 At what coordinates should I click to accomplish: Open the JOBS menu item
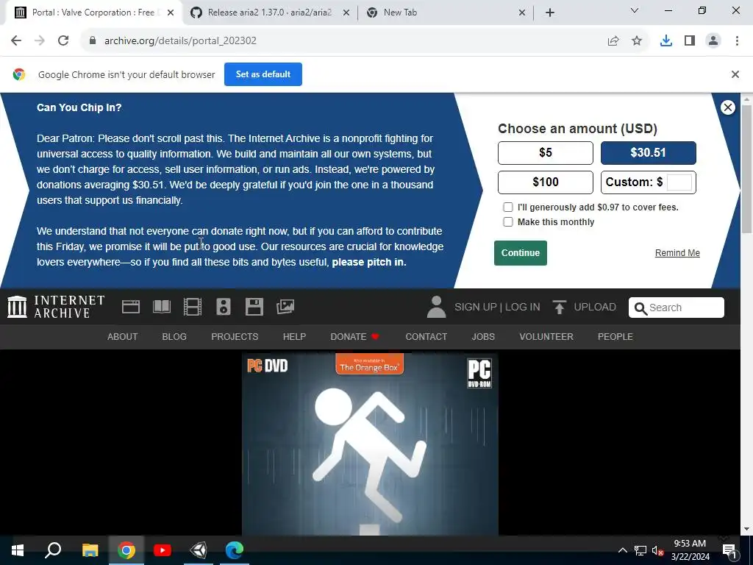[483, 337]
